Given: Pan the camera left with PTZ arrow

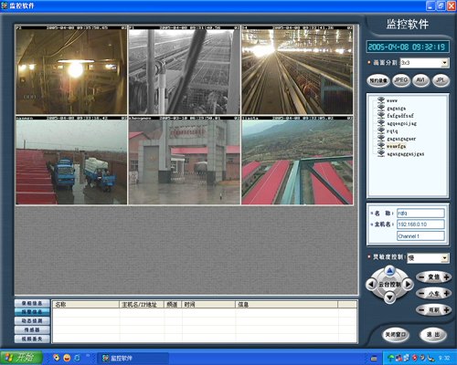Looking at the screenshot, I should click(371, 285).
